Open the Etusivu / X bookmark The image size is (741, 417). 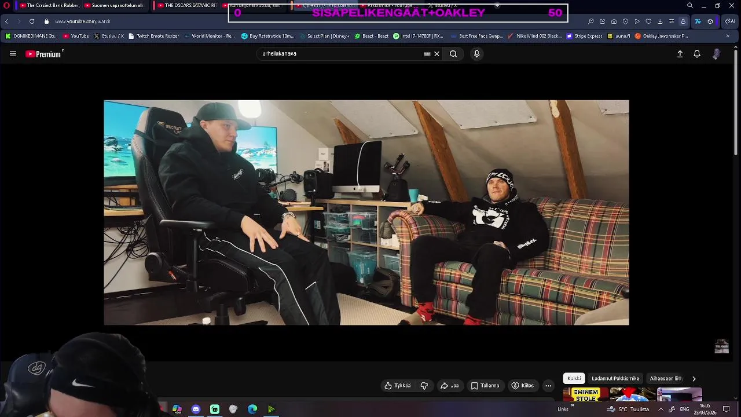(108, 36)
